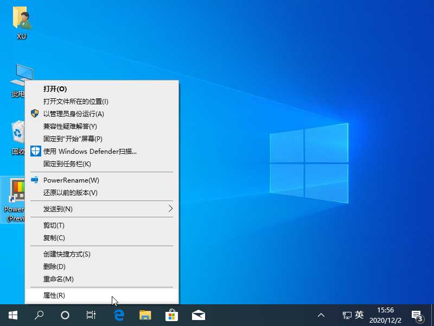Open the notification action center icon
The height and width of the screenshot is (326, 434).
[417, 315]
